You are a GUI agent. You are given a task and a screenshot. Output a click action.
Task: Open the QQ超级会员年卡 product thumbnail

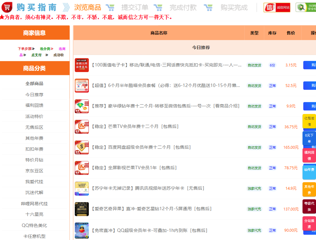click(x=82, y=230)
